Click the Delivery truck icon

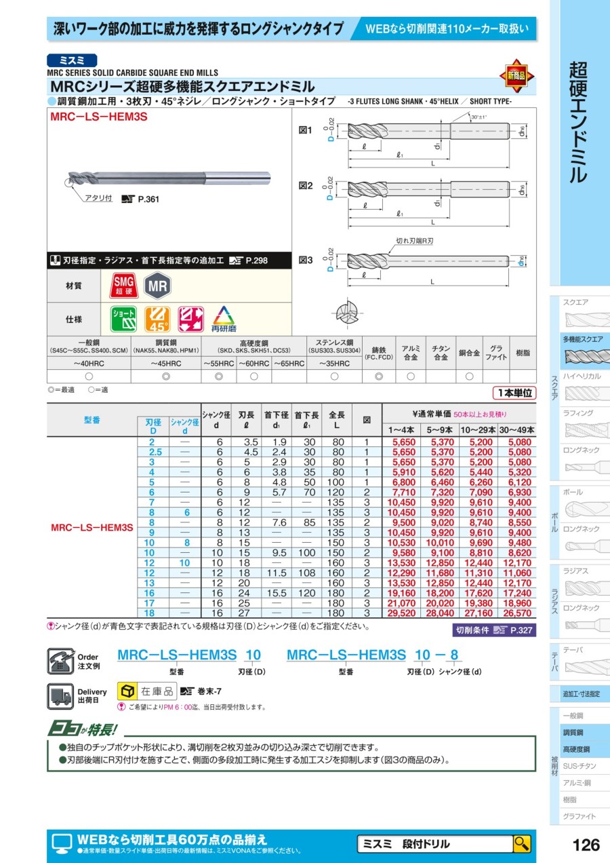[60, 696]
